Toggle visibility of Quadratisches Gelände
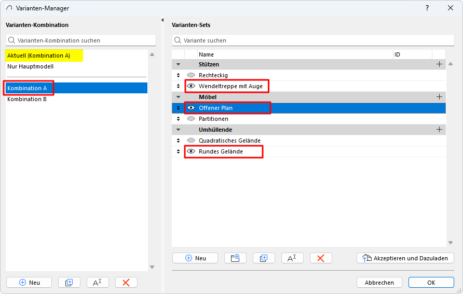The height and width of the screenshot is (294, 463). 191,141
